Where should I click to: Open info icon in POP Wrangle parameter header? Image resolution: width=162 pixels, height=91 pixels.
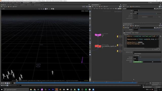pyautogui.click(x=159, y=28)
